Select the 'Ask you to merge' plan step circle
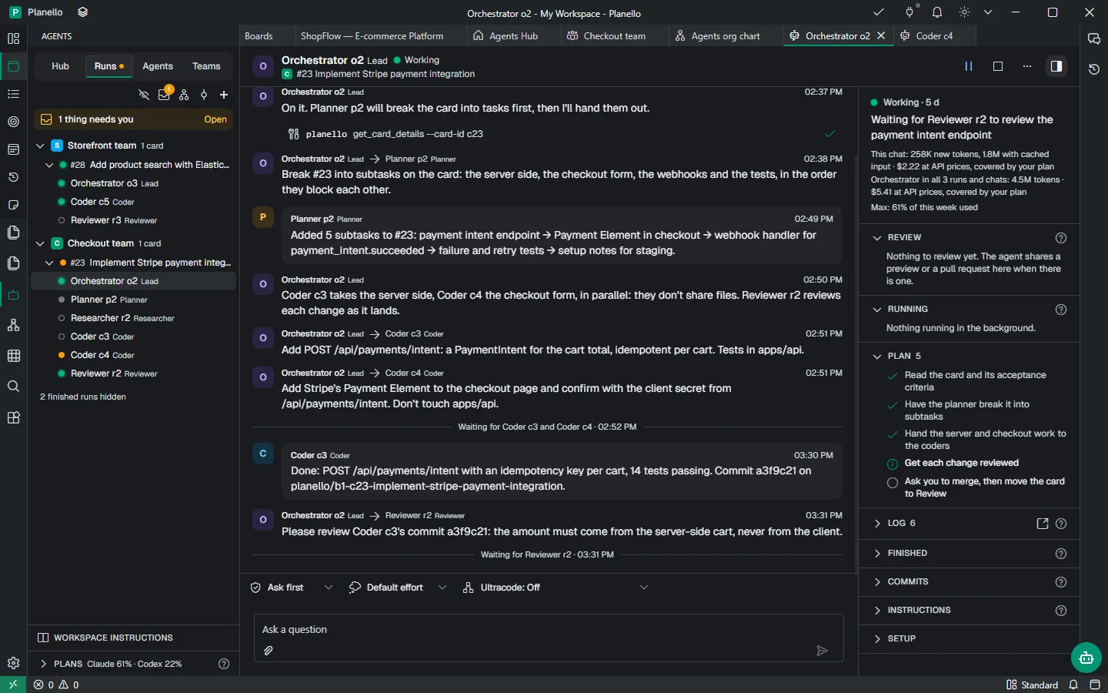The image size is (1108, 693). click(x=893, y=483)
